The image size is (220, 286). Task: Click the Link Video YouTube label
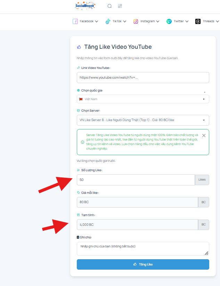[96, 68]
